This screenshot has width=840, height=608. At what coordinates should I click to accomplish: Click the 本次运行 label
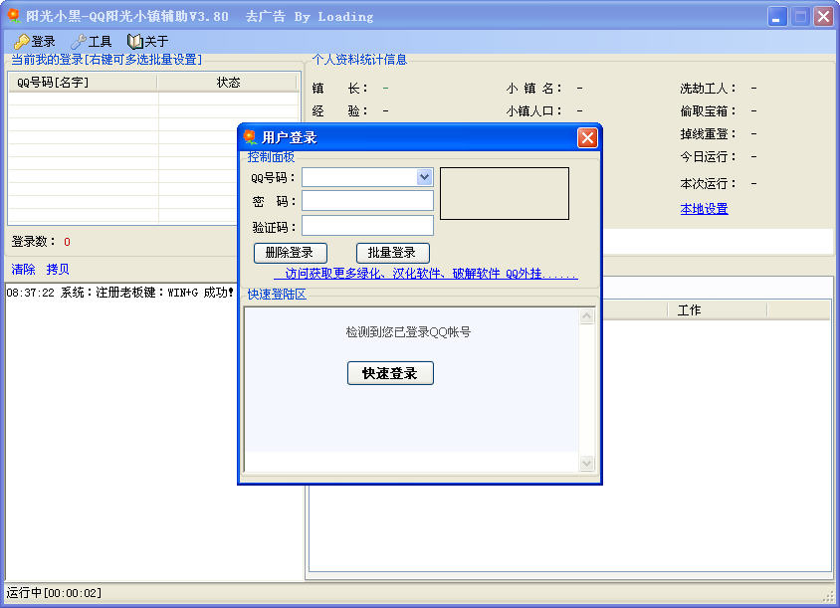point(708,184)
